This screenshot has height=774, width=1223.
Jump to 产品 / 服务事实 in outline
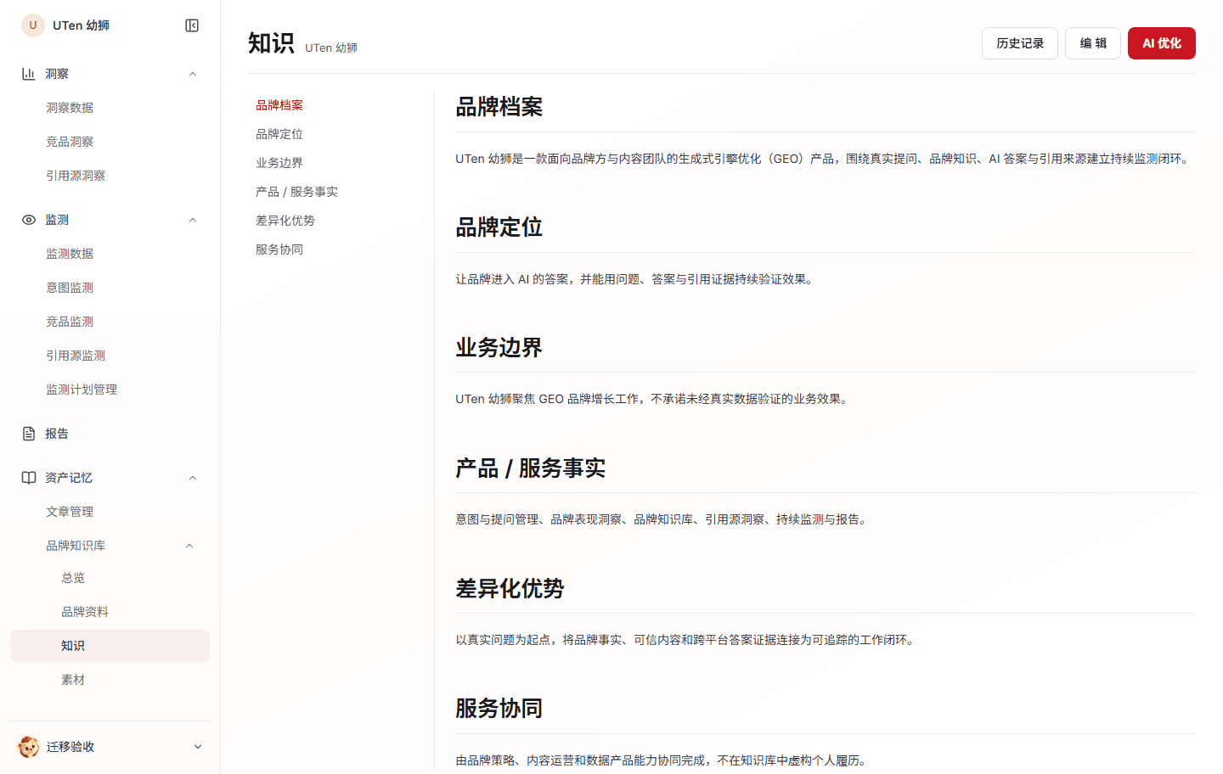pyautogui.click(x=296, y=192)
